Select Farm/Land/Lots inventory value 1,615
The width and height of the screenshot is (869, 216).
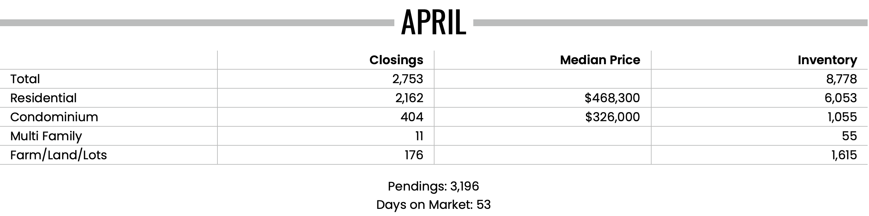[x=845, y=155]
